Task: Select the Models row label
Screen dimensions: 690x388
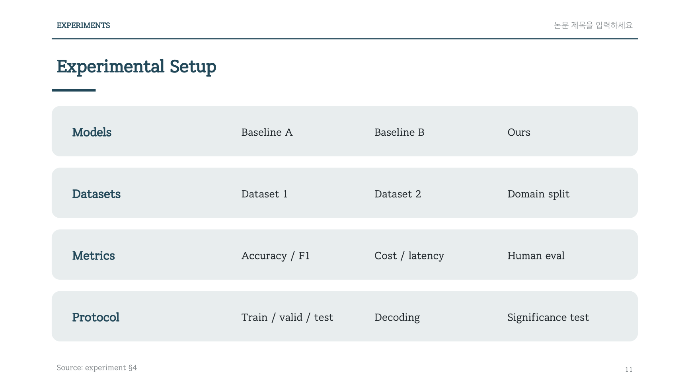Action: point(92,132)
